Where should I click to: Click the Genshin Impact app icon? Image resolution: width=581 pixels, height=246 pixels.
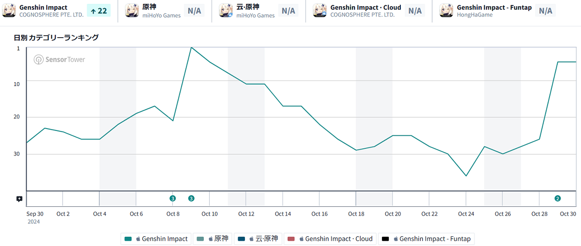[9, 11]
